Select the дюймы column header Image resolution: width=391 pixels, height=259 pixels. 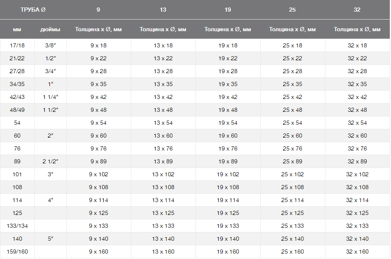tap(50, 29)
